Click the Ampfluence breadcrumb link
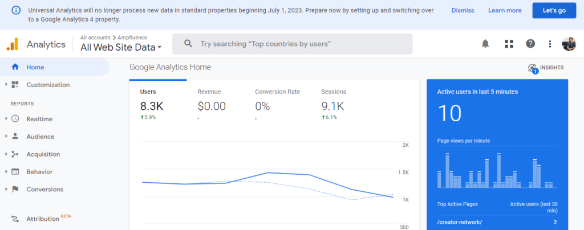Image resolution: width=584 pixels, height=230 pixels. 132,38
